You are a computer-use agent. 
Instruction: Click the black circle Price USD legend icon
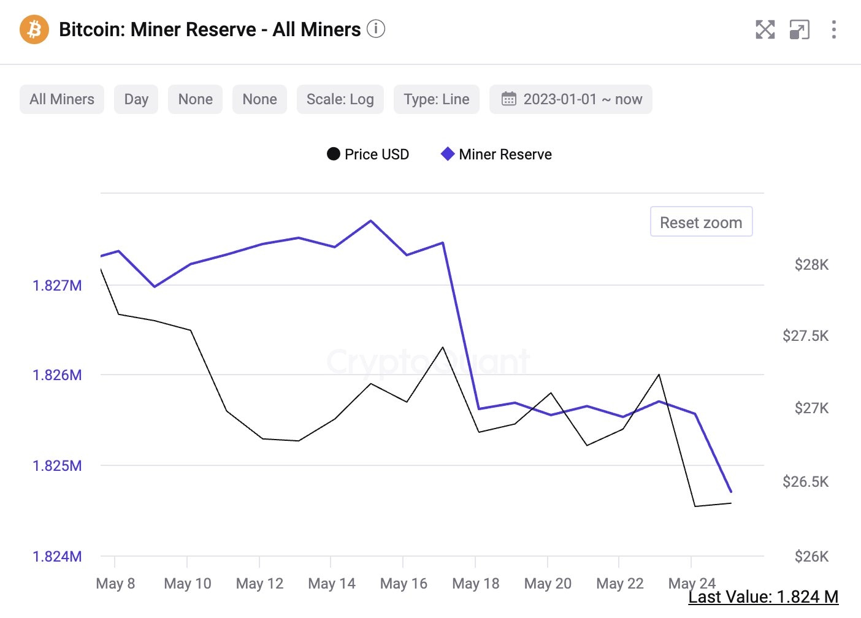[334, 154]
